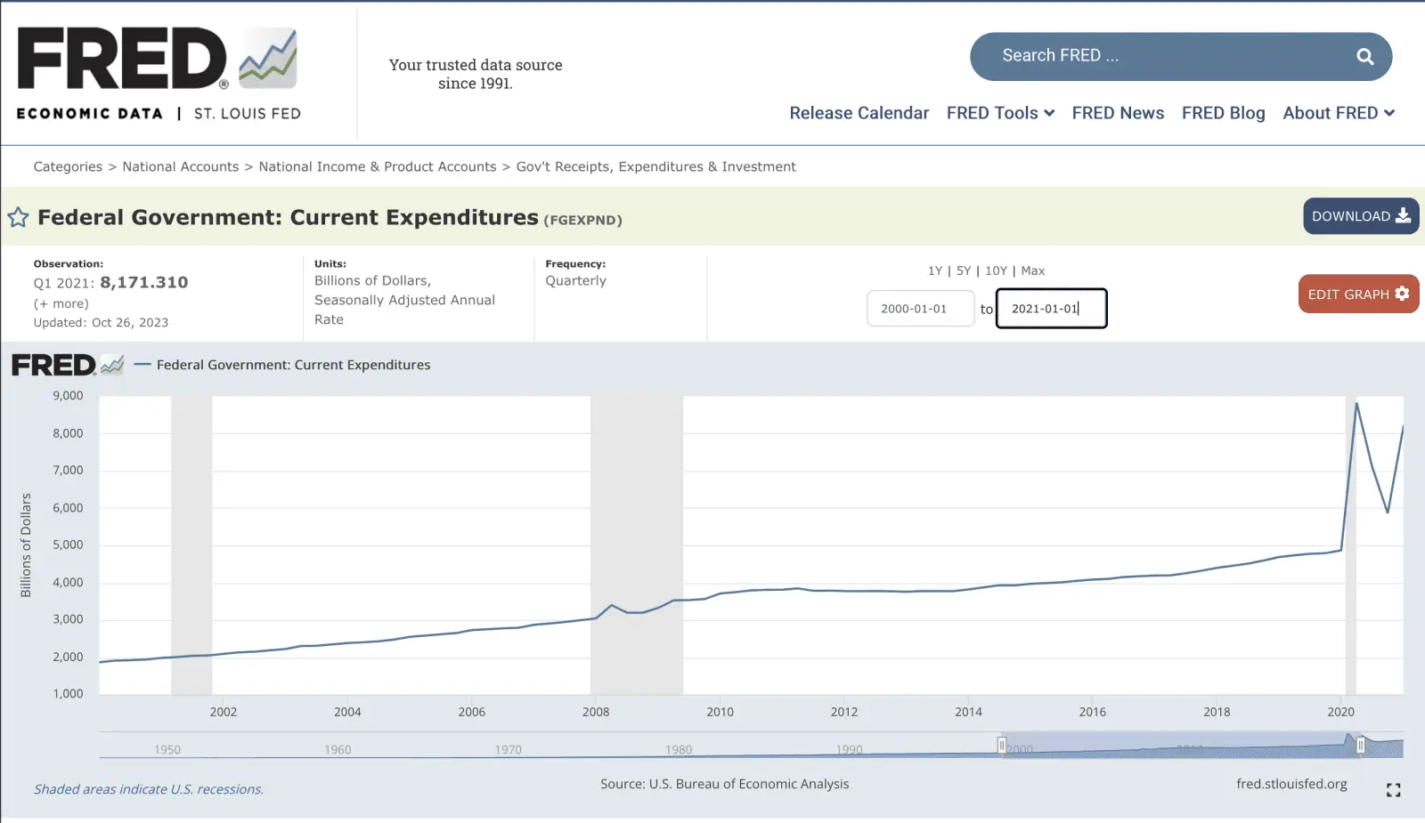The height and width of the screenshot is (823, 1425).
Task: Click the left range slider handle
Action: click(x=1002, y=746)
